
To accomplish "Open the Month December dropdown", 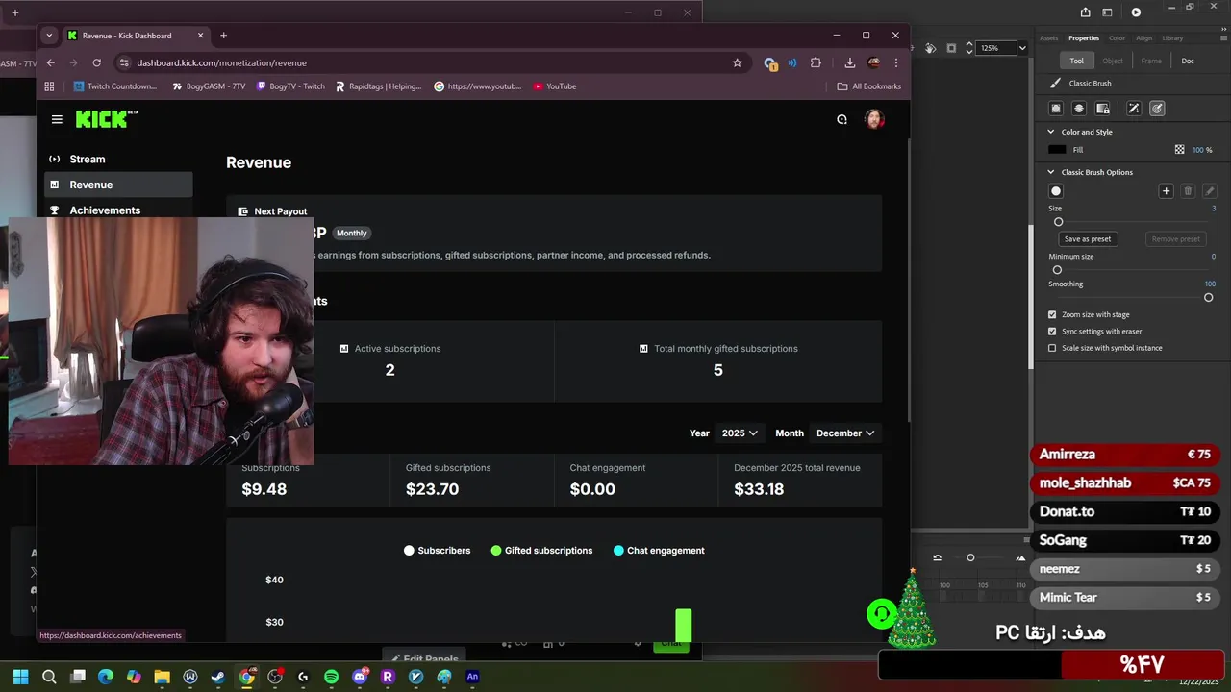I will (844, 433).
